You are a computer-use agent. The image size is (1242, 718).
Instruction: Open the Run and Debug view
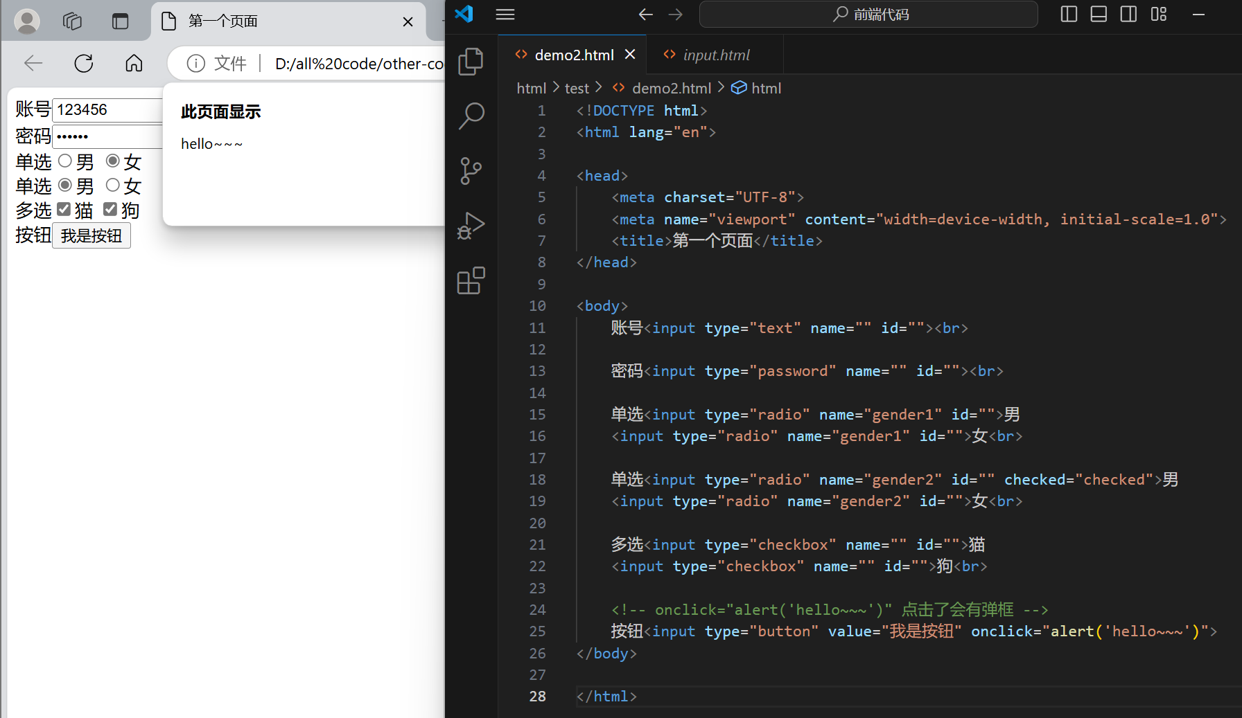471,226
